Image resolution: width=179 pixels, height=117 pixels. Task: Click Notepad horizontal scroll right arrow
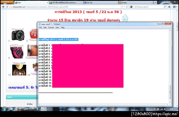tap(167, 104)
